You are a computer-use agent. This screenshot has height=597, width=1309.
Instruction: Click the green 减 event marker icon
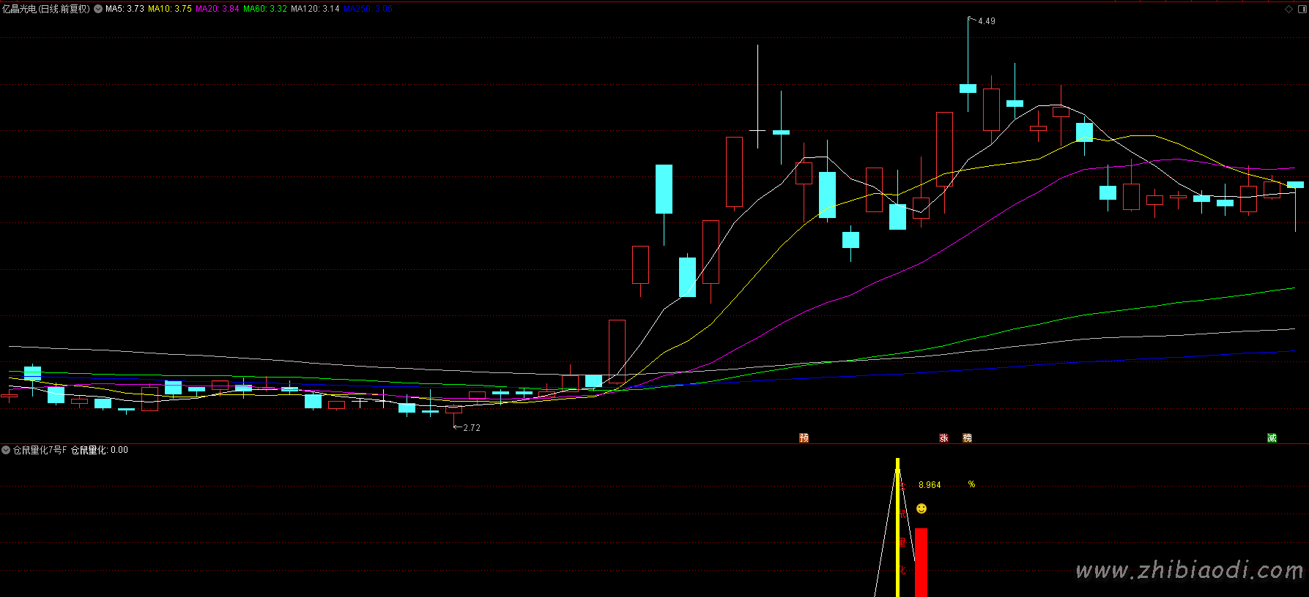click(1272, 438)
